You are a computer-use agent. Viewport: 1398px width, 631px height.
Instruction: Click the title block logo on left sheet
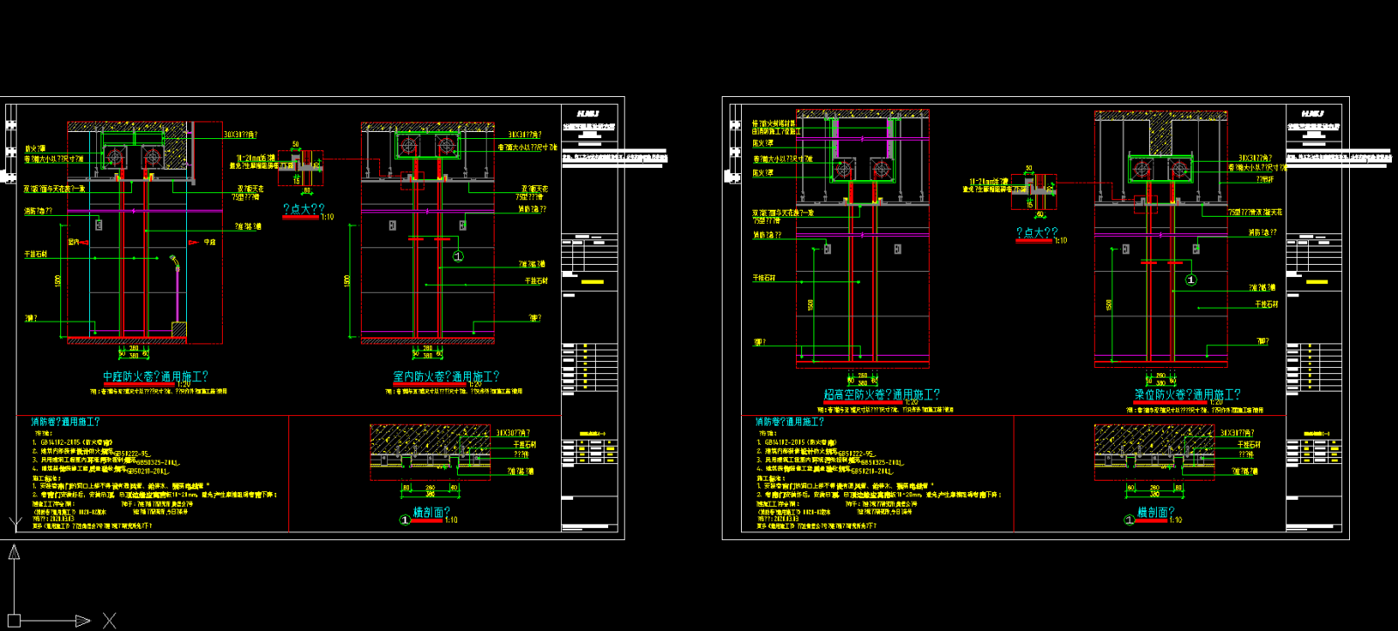tap(587, 114)
